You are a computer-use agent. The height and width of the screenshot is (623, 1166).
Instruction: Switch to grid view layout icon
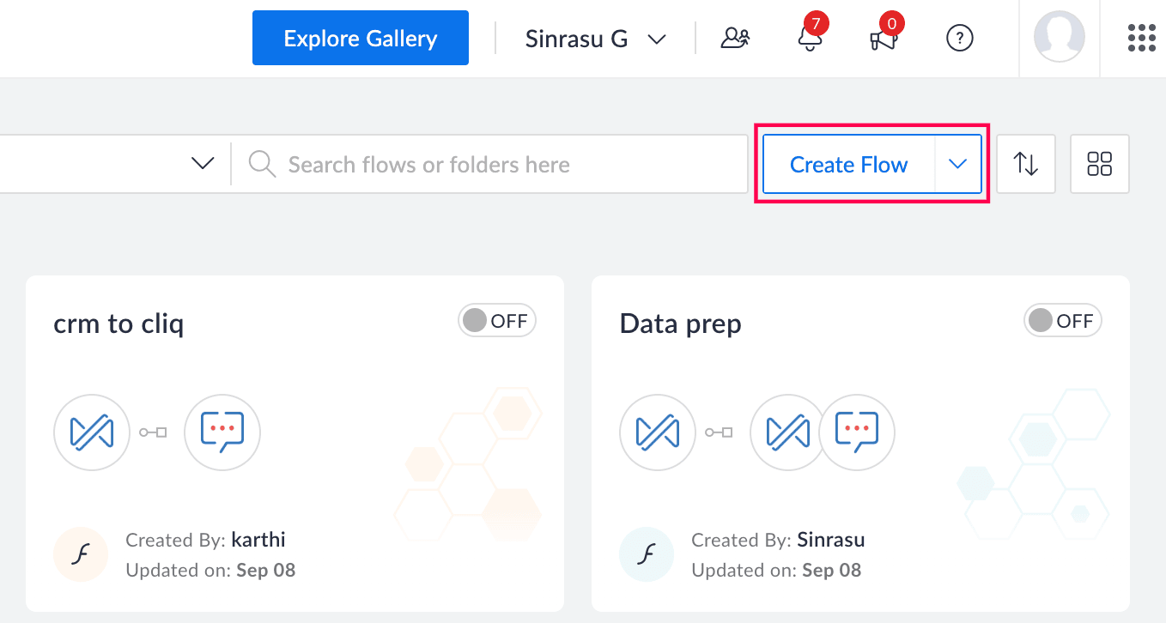(x=1099, y=164)
